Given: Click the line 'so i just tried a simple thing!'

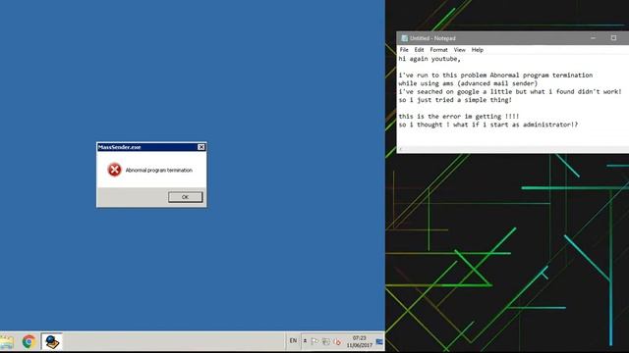Looking at the screenshot, I should tap(455, 100).
